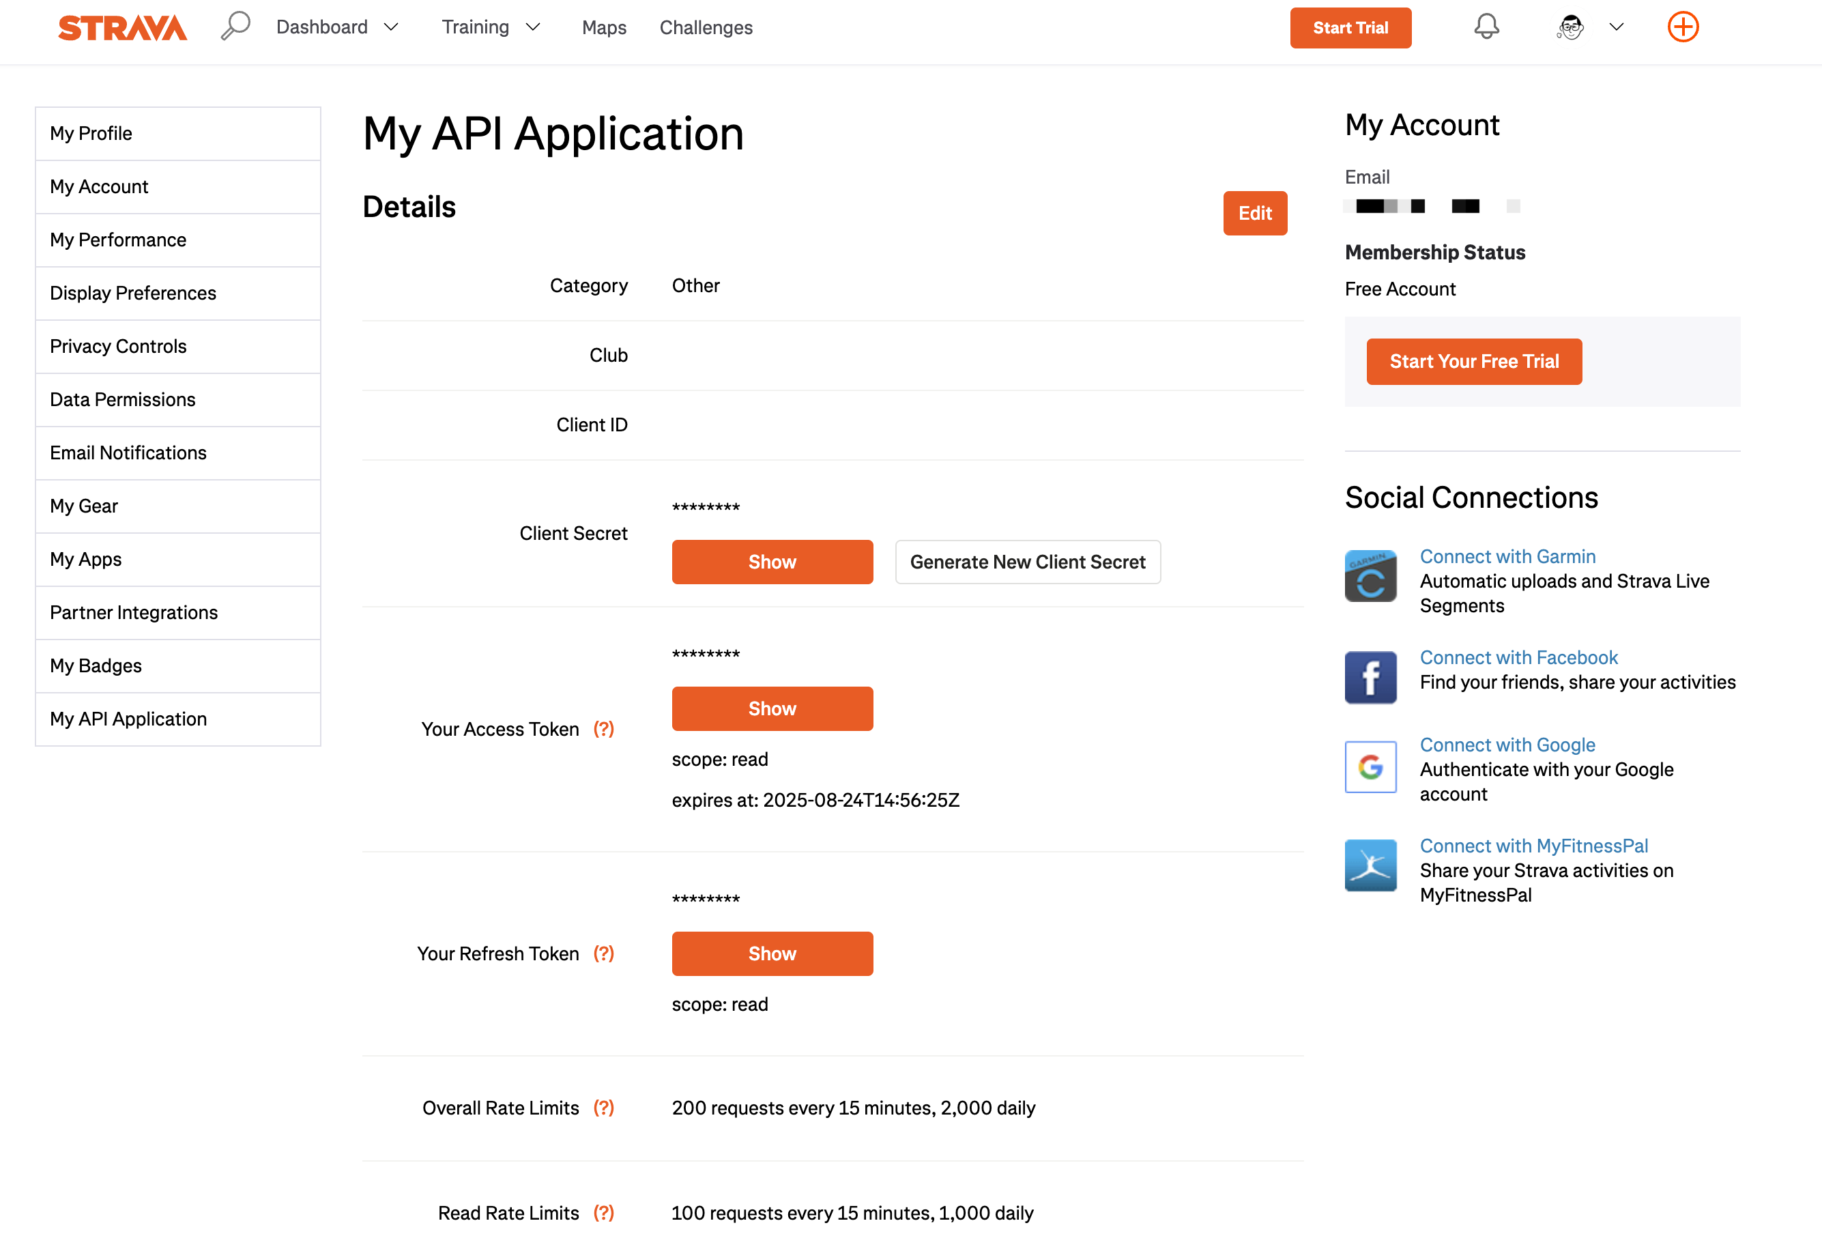The image size is (1822, 1249).
Task: Go to Maps in top navigation
Action: (604, 27)
